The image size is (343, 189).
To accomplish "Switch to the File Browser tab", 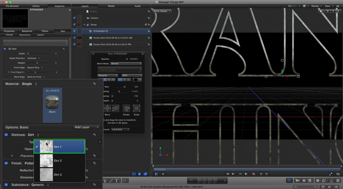I will pos(12,6).
